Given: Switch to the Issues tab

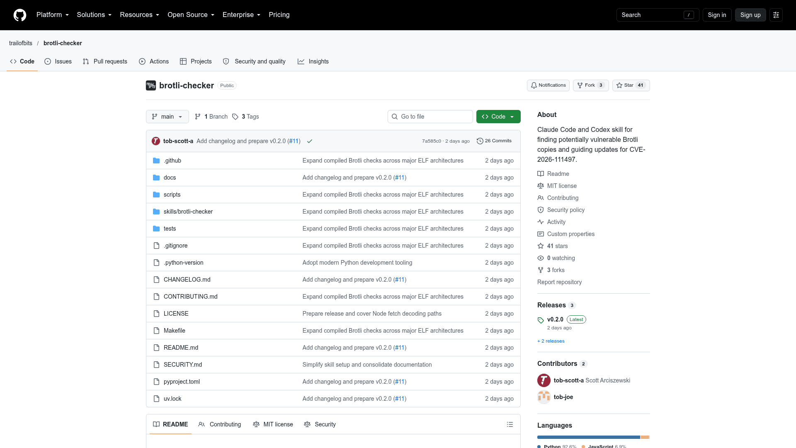Looking at the screenshot, I should click(x=58, y=61).
